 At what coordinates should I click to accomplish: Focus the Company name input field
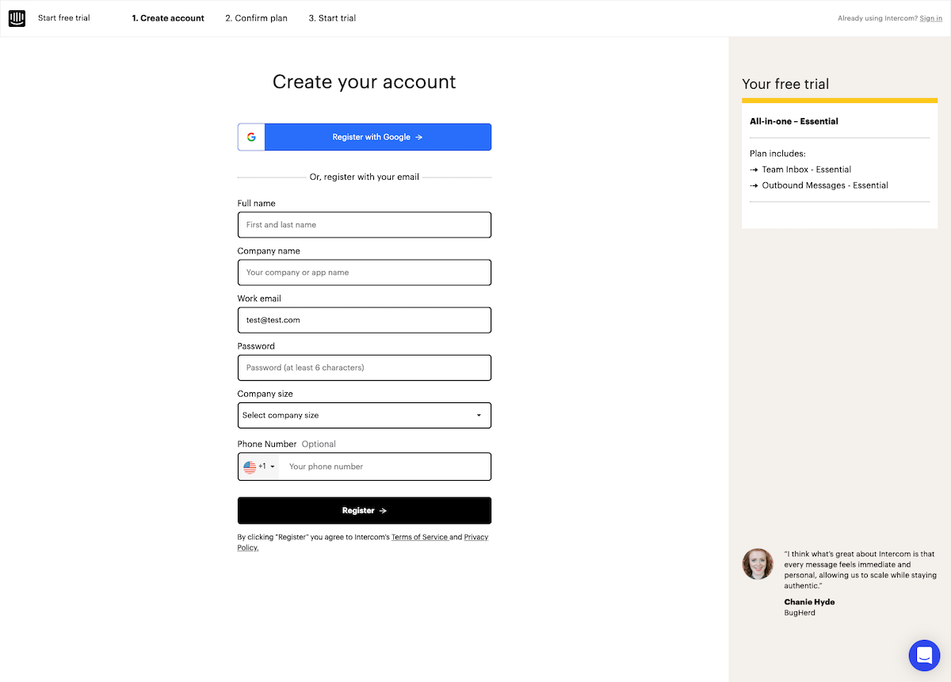click(365, 272)
